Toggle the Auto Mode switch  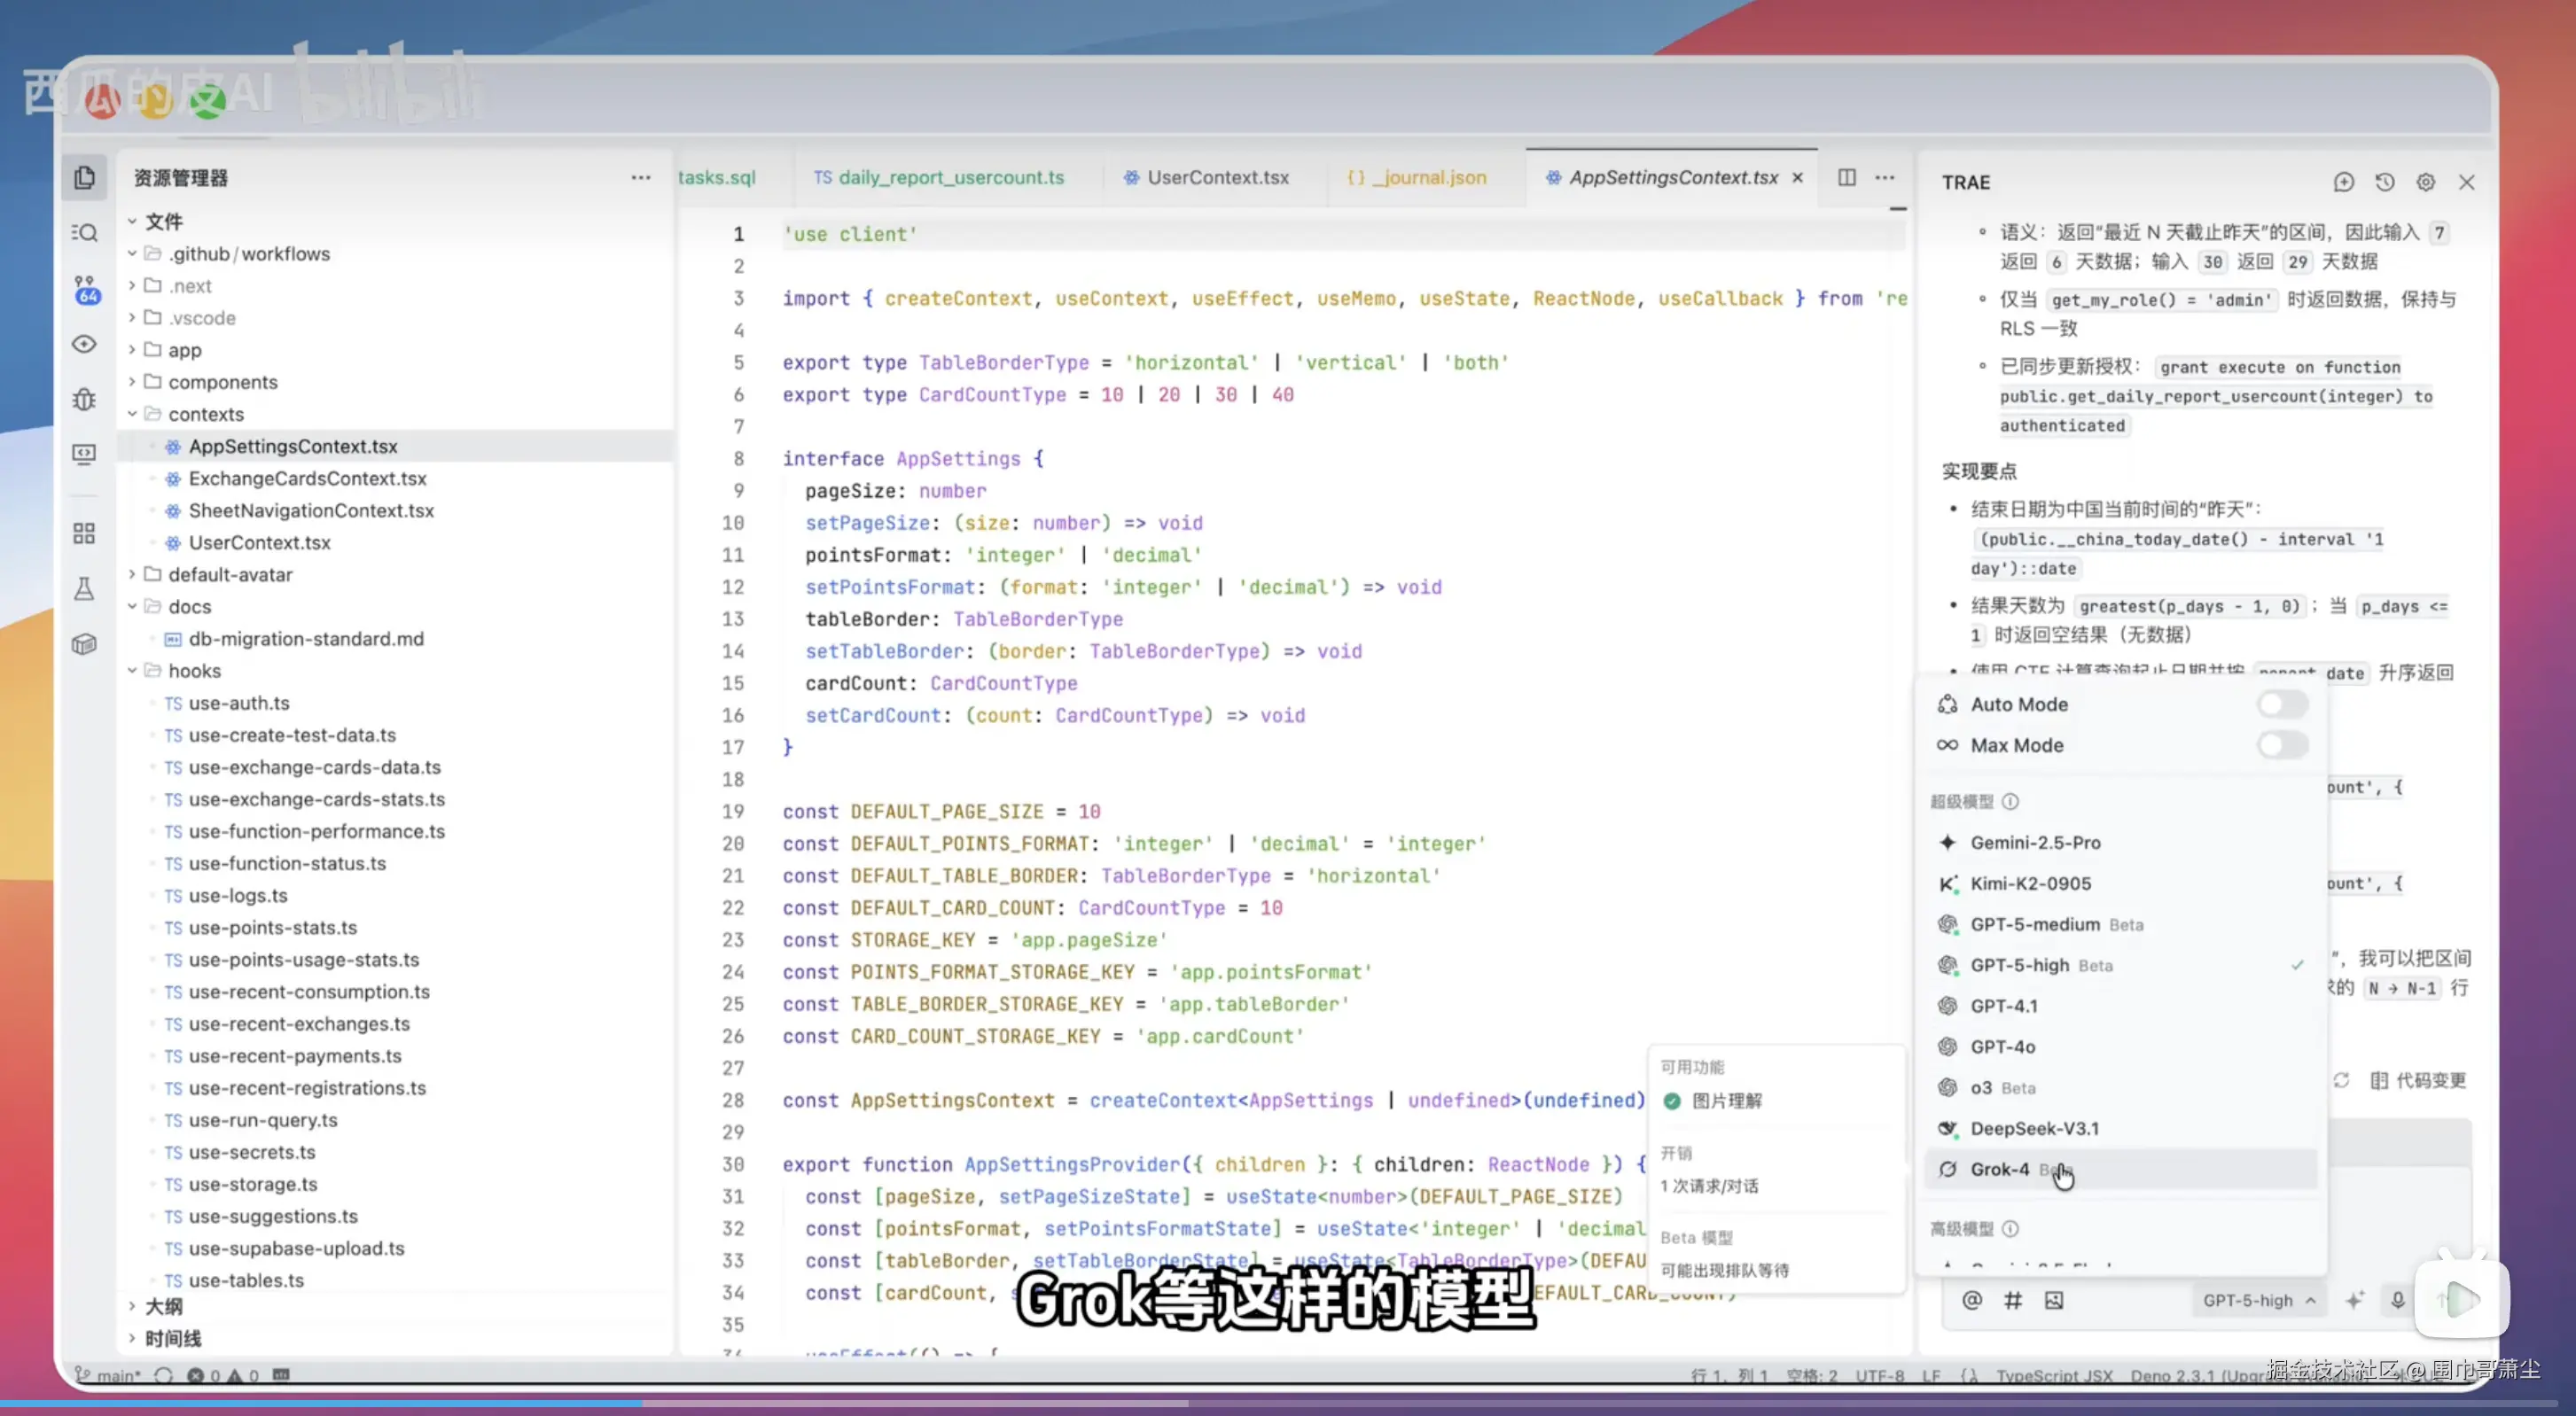pos(2283,704)
